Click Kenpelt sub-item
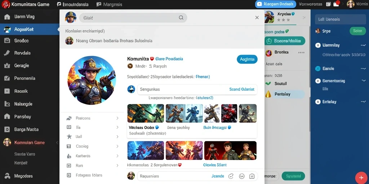Image resolution: width=369 pixels, height=184 pixels. (x=21, y=163)
